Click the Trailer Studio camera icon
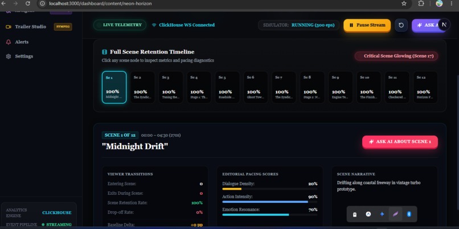The width and height of the screenshot is (459, 229). (x=9, y=27)
